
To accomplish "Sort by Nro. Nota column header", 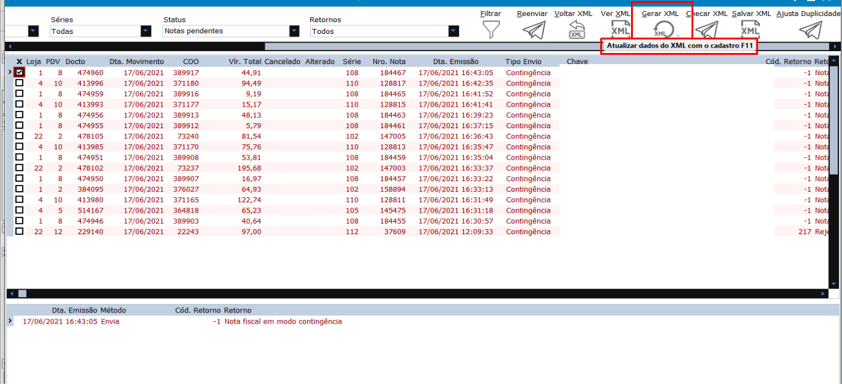I will point(389,62).
